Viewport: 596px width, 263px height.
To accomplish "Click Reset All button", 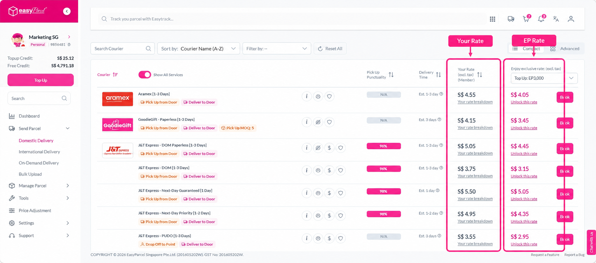I will coord(330,49).
